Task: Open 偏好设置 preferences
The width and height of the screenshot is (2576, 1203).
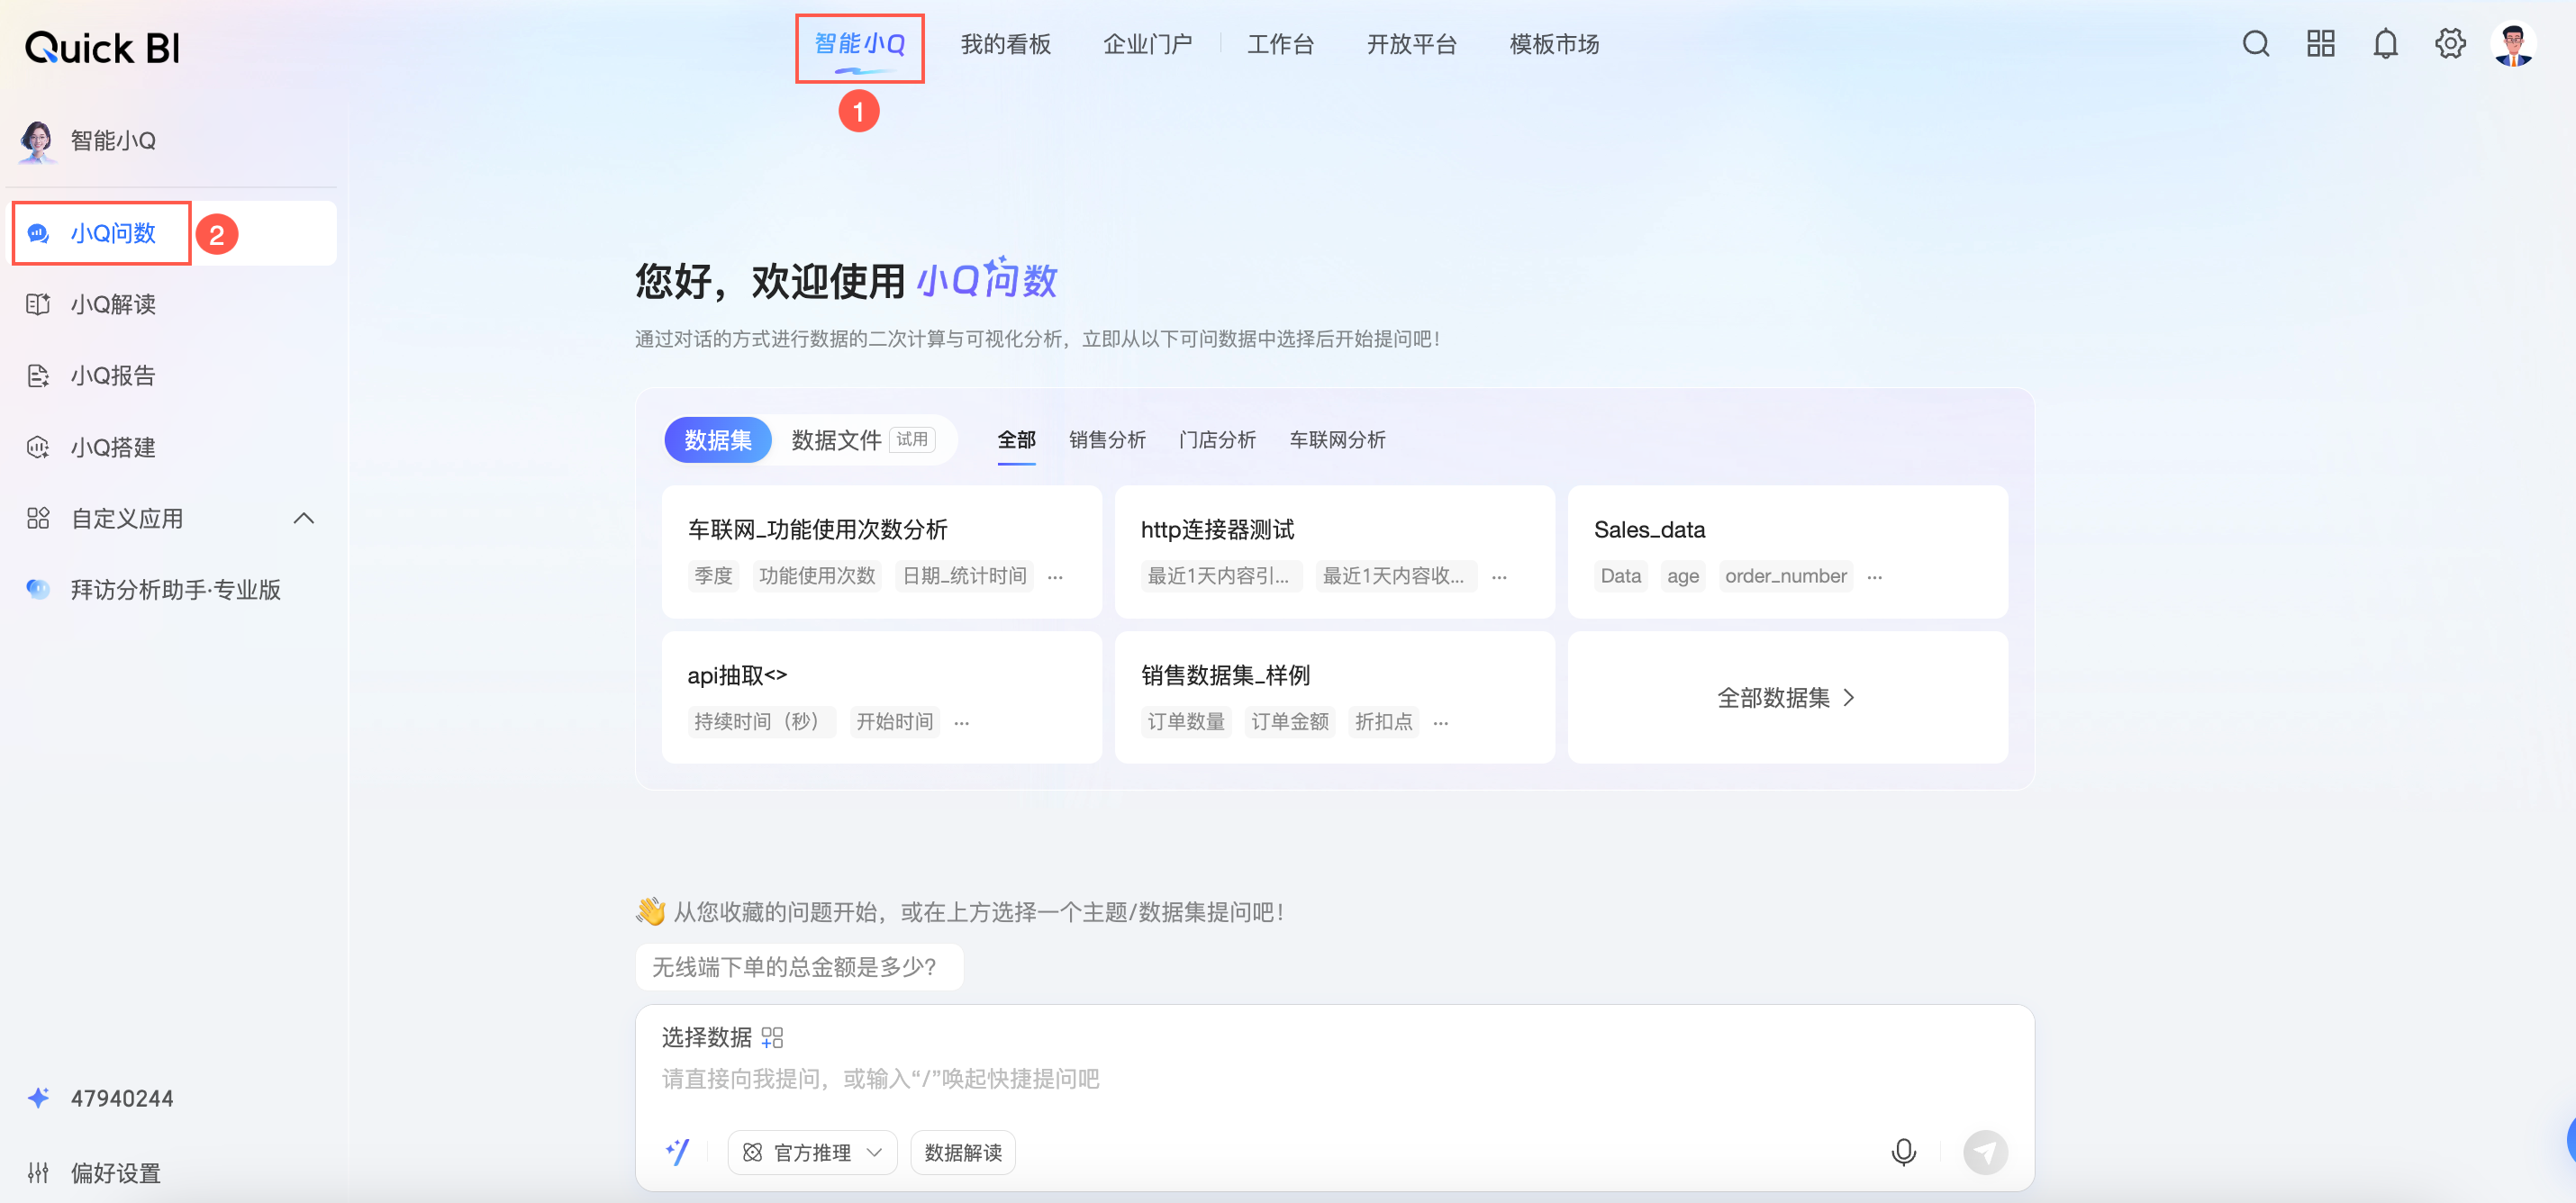Action: [x=115, y=1172]
